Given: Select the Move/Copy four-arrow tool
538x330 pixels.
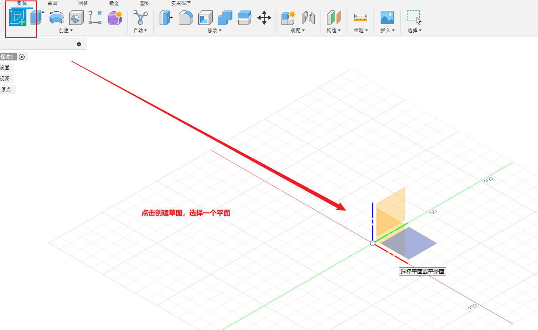Looking at the screenshot, I should pos(264,18).
